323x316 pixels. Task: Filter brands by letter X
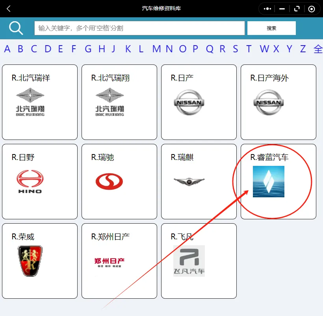(276, 49)
